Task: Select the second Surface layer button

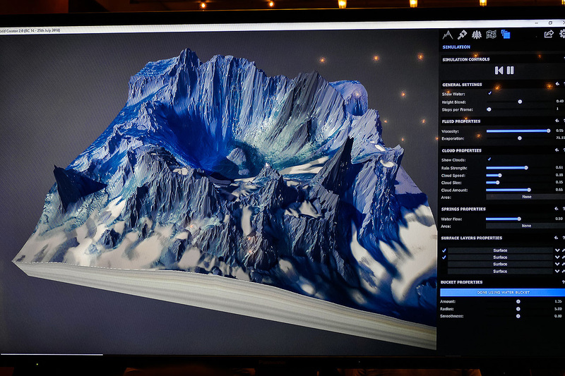Action: click(x=500, y=257)
